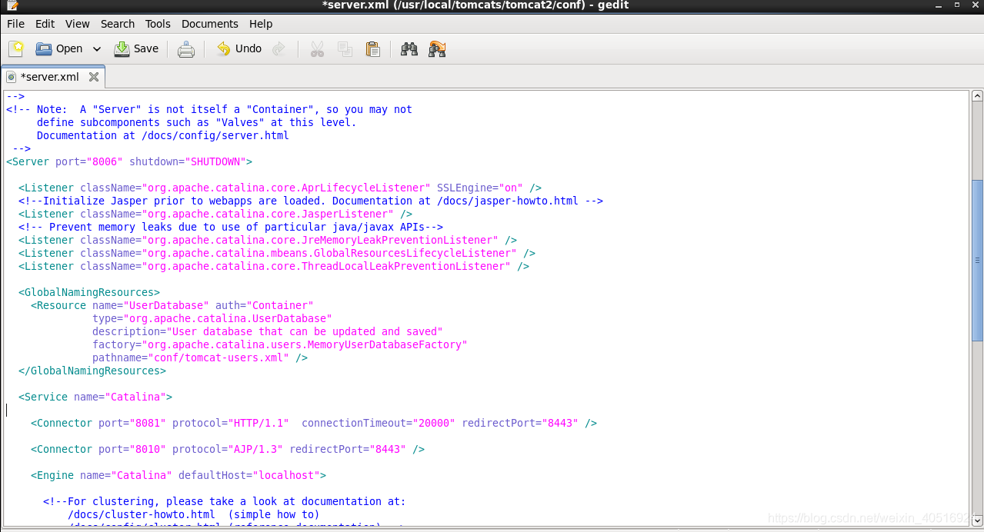Click redirectPort="8443" on HTTP connector
The width and height of the screenshot is (984, 532).
pos(520,423)
